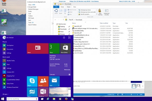Viewport: 152px width, 101px height.
Task: Expand the Start menu to full screen
Action: point(69,38)
